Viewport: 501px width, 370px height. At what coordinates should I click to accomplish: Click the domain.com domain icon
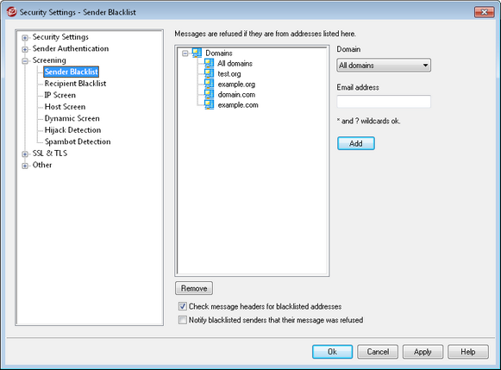[209, 94]
